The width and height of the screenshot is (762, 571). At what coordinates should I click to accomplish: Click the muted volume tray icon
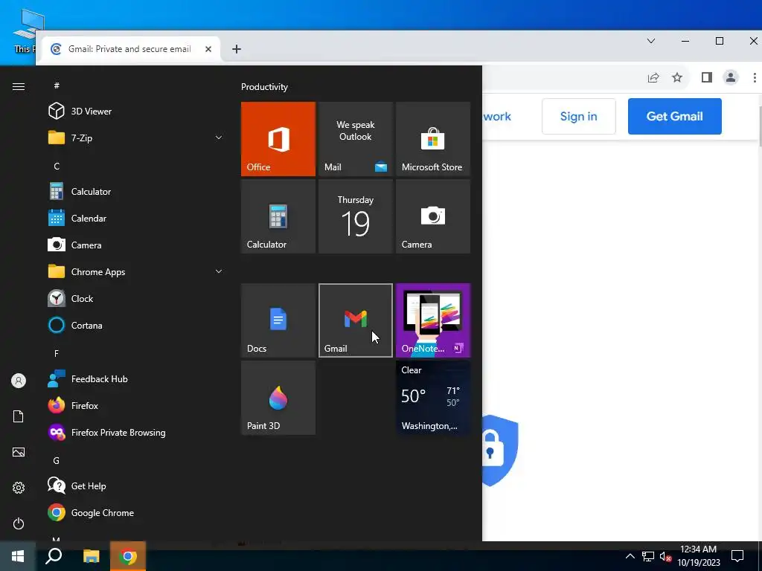coord(665,556)
